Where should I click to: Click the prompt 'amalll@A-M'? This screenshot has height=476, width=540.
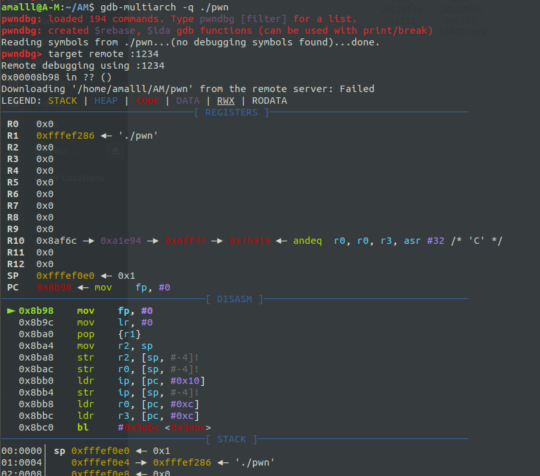coord(30,7)
